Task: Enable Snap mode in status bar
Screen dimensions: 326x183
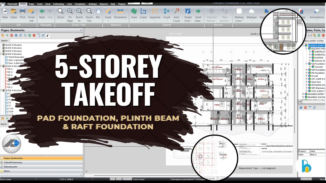Action: (112, 179)
